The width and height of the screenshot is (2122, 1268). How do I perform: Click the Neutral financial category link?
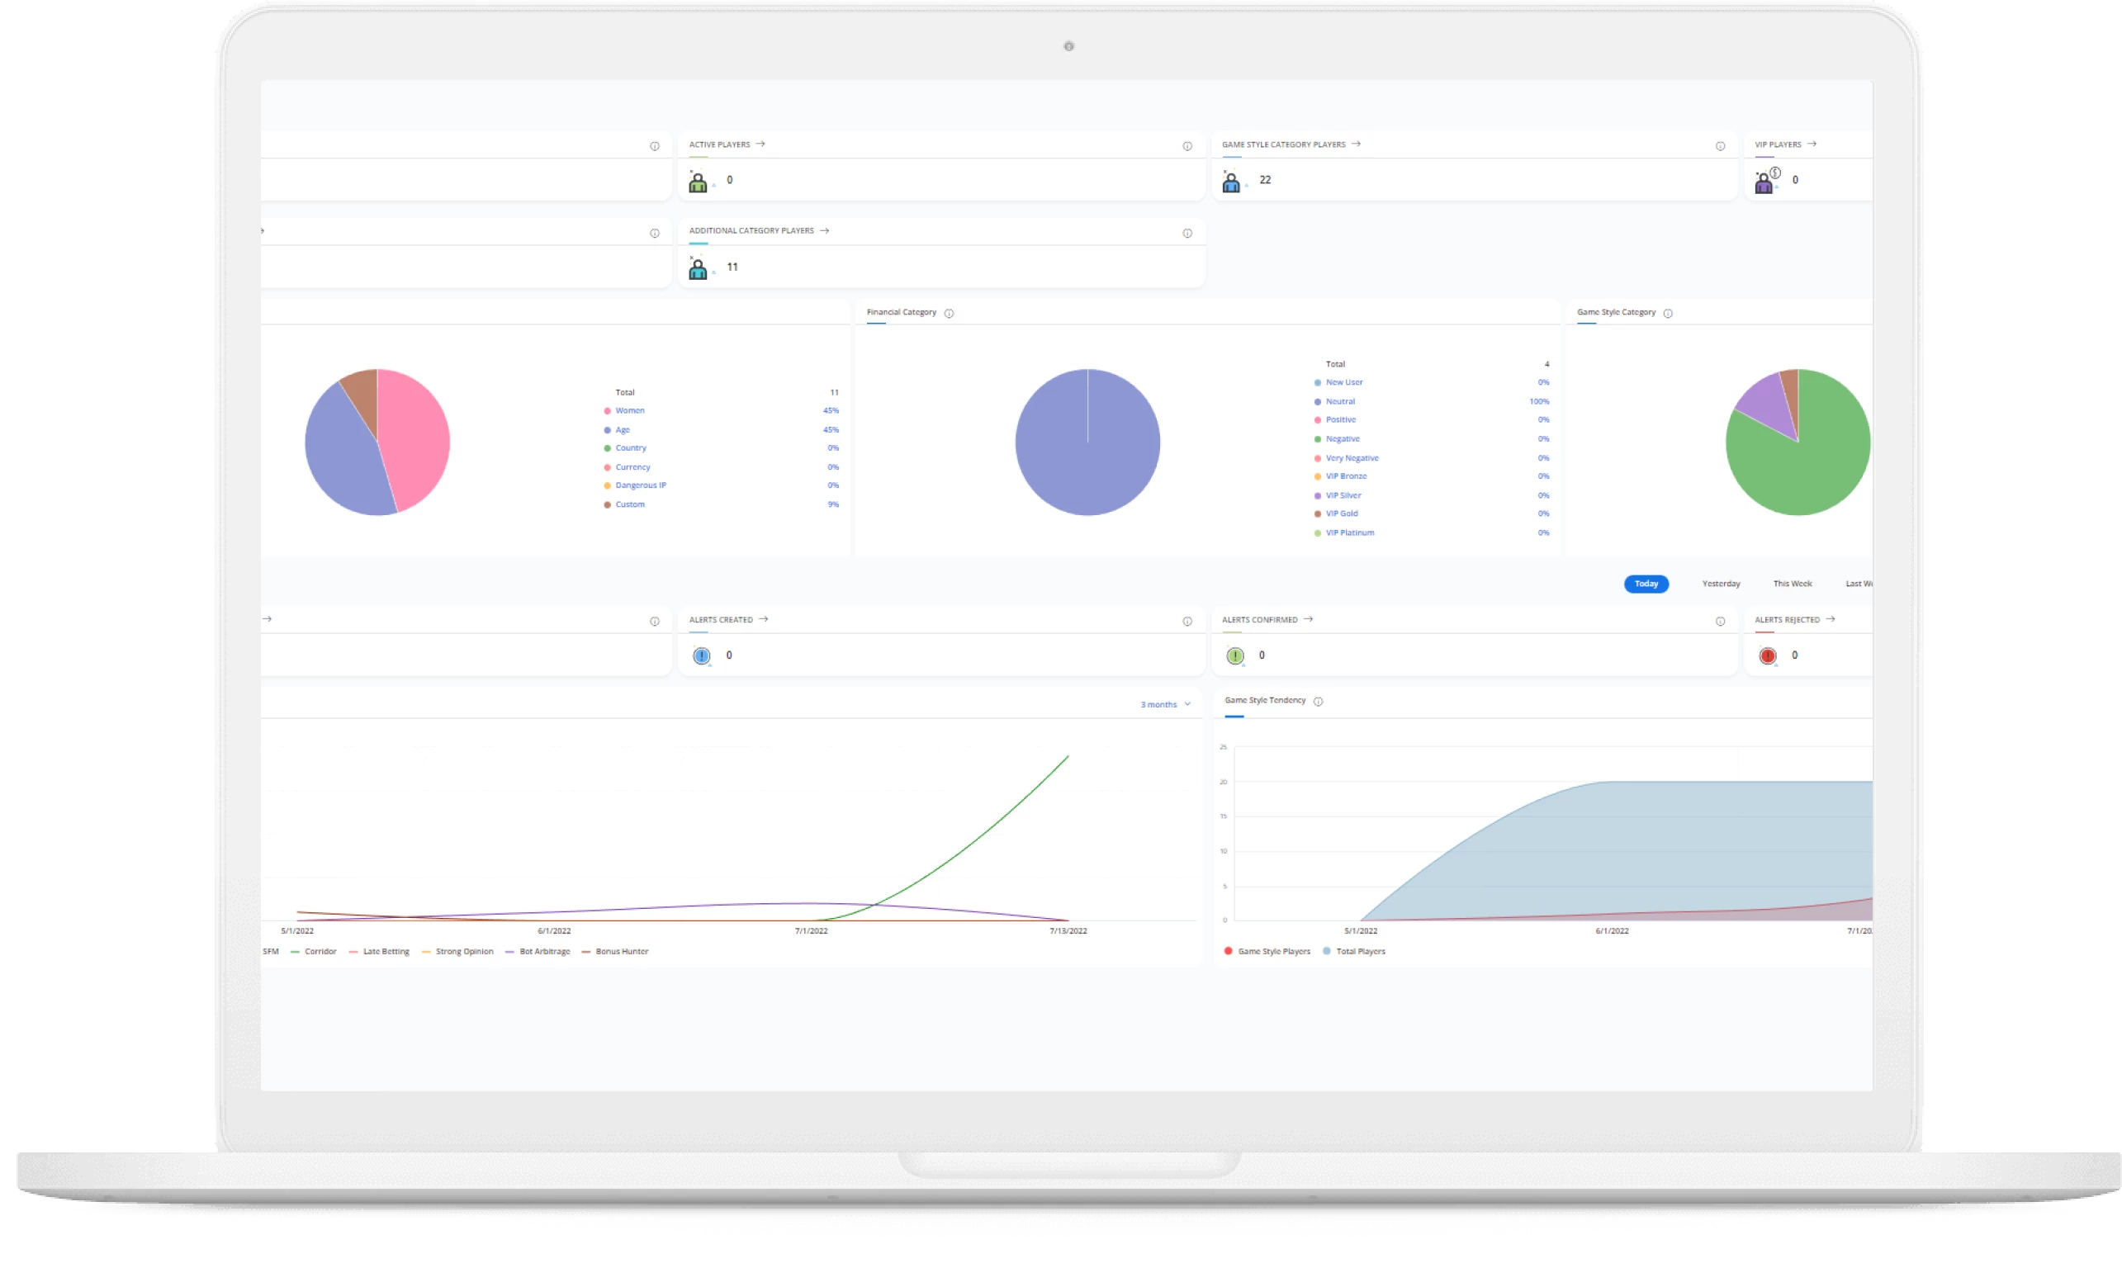point(1339,401)
